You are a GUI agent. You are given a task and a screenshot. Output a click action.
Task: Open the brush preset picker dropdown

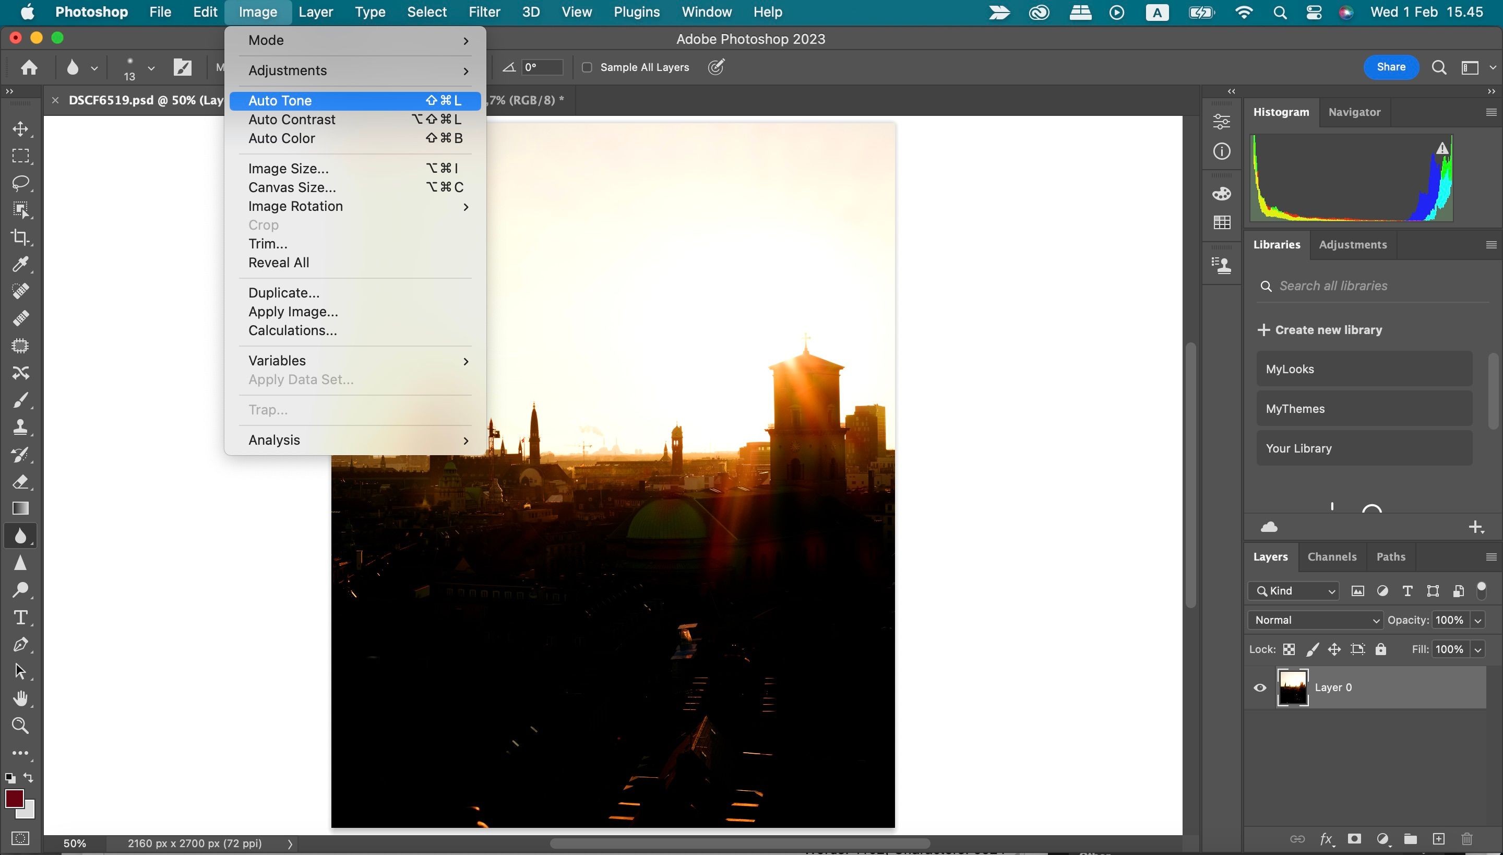tap(151, 68)
